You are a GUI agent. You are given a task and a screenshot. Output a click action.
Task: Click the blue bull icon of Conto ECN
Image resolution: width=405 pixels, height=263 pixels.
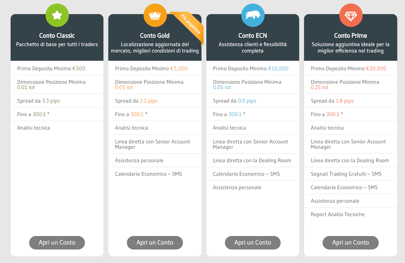pyautogui.click(x=253, y=15)
